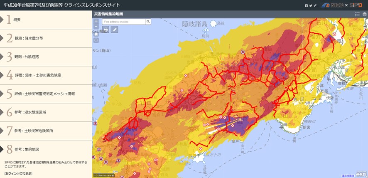368x178 pixels.
Task: Share the page on Facebook
Action: 307,5
